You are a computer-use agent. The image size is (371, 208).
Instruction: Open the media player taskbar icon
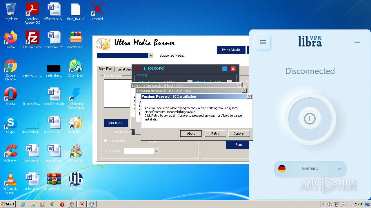pyautogui.click(x=43, y=204)
